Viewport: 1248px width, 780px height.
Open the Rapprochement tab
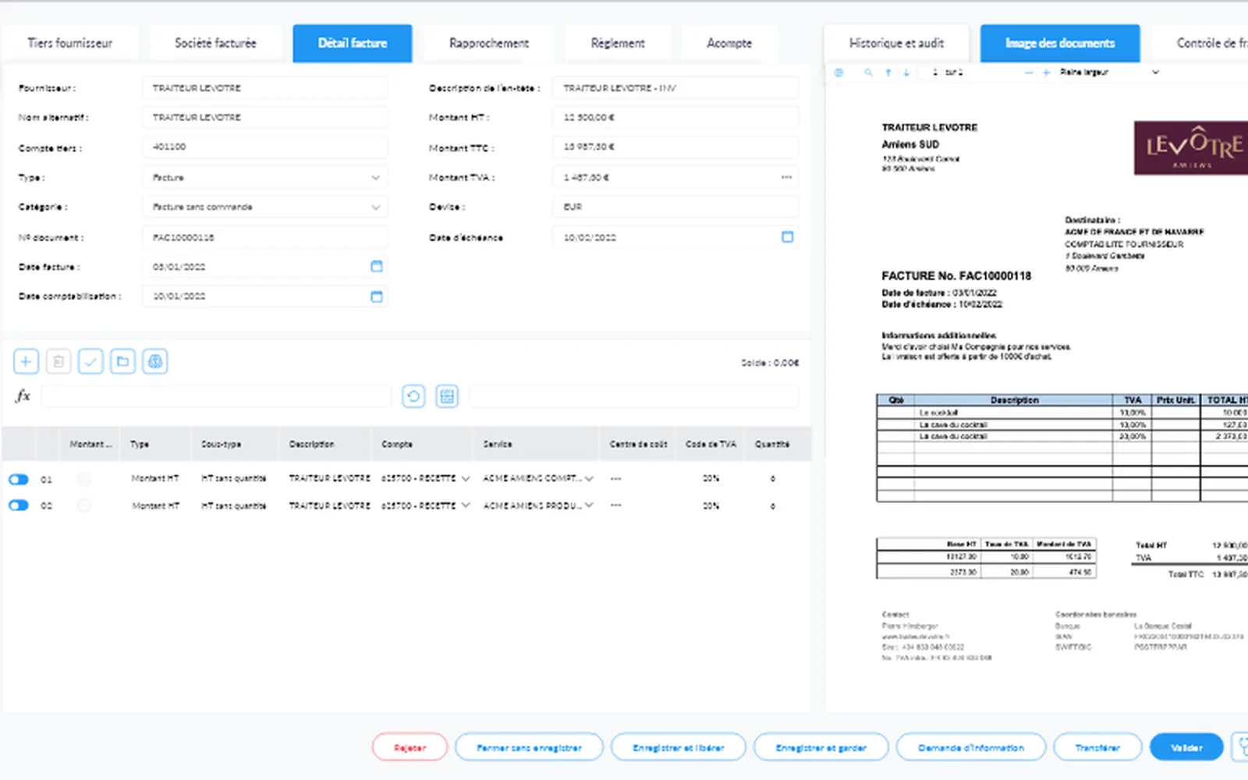489,44
